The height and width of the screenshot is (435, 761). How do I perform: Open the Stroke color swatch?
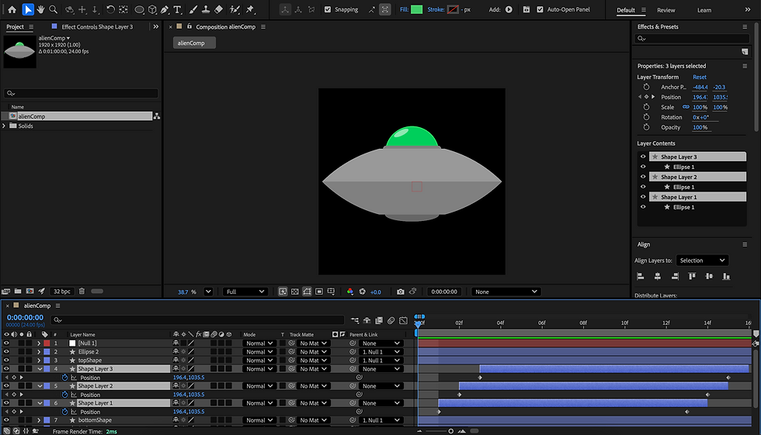coord(453,9)
